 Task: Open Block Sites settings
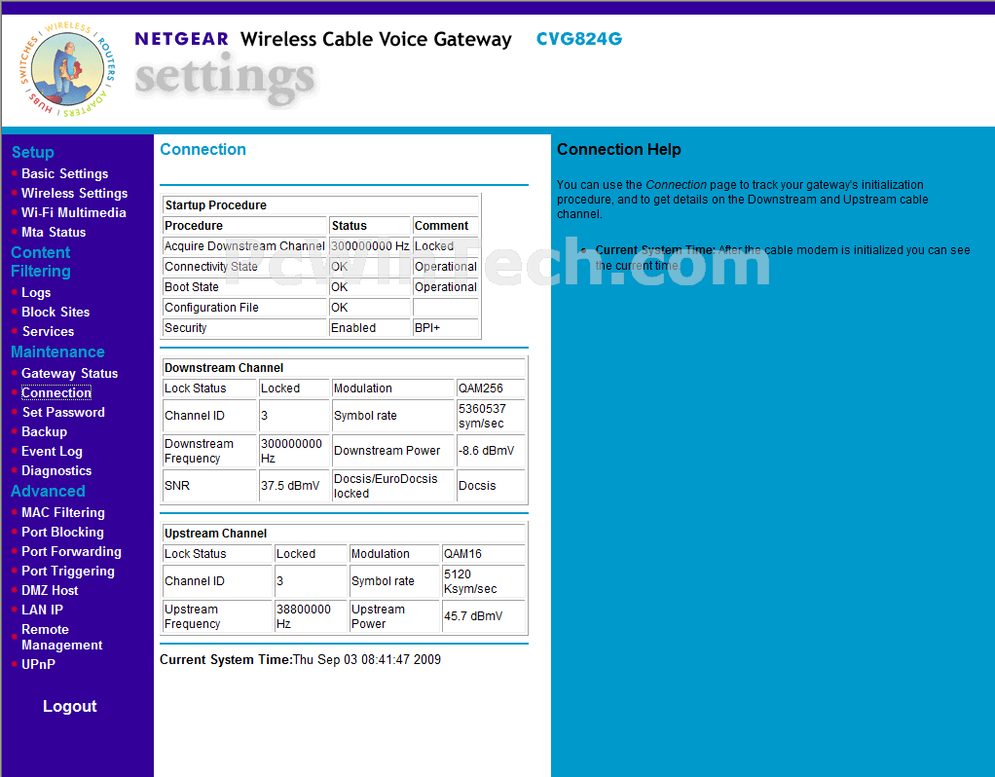55,313
